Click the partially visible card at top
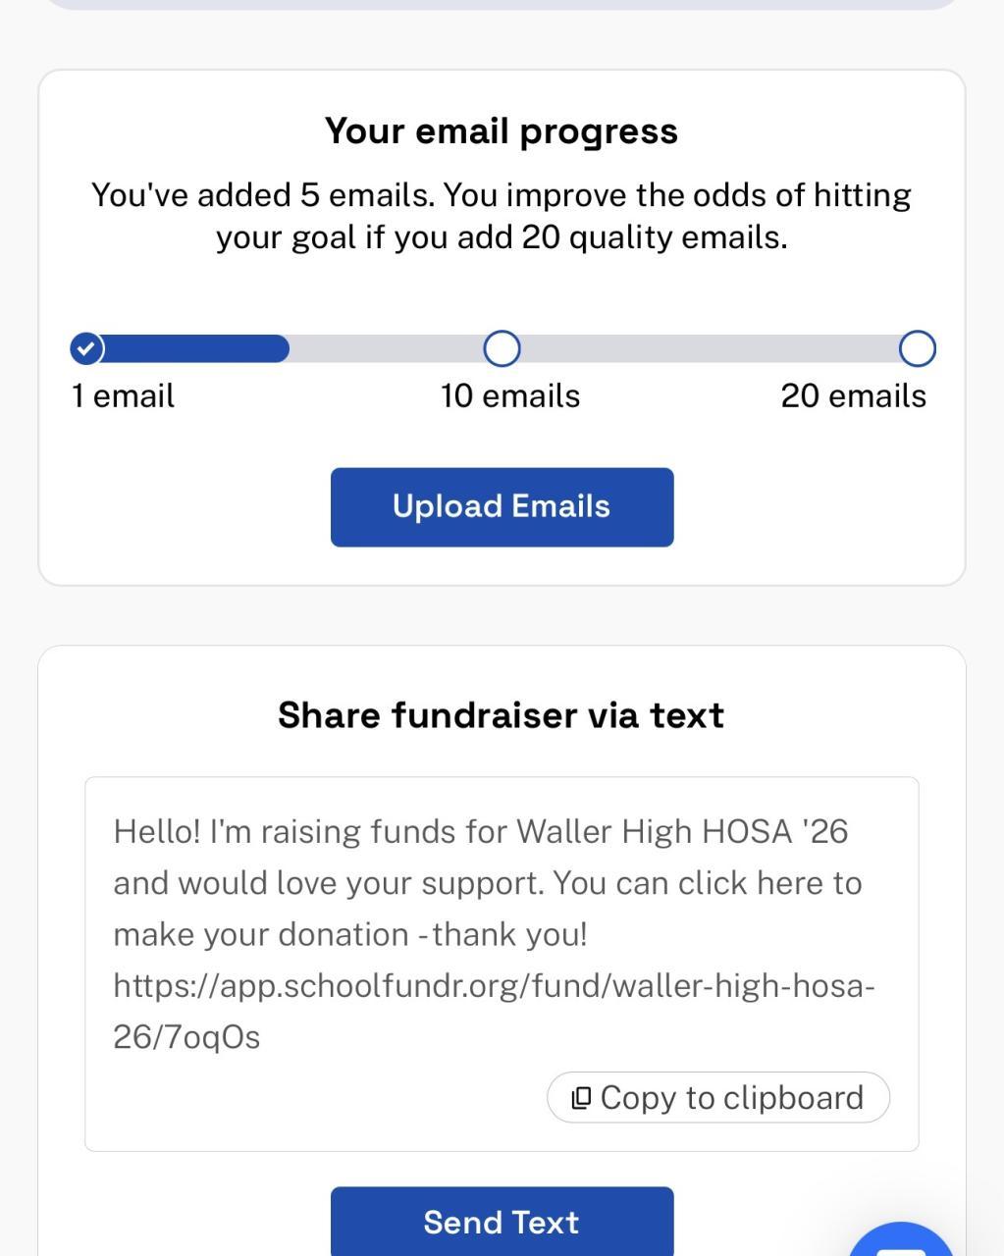This screenshot has width=1004, height=1256. click(x=502, y=4)
